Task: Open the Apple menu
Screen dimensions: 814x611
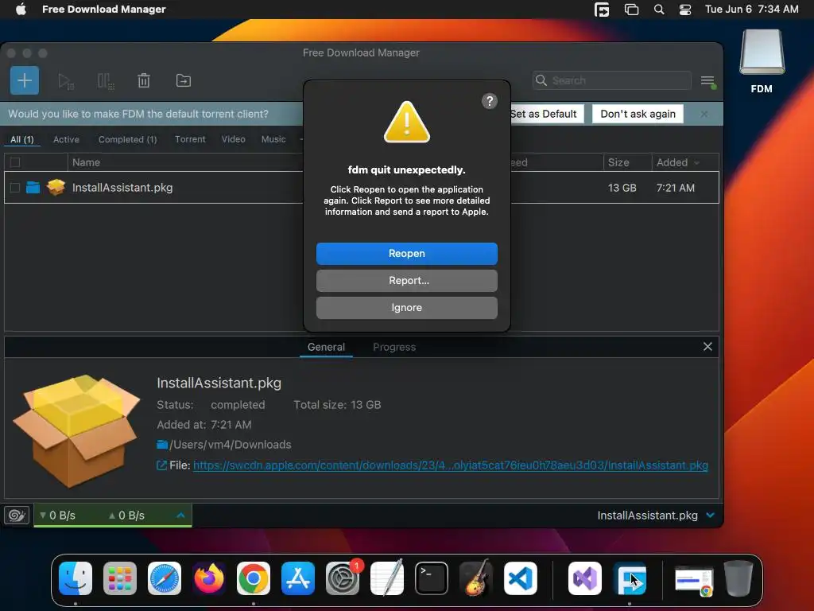Action: click(x=21, y=9)
